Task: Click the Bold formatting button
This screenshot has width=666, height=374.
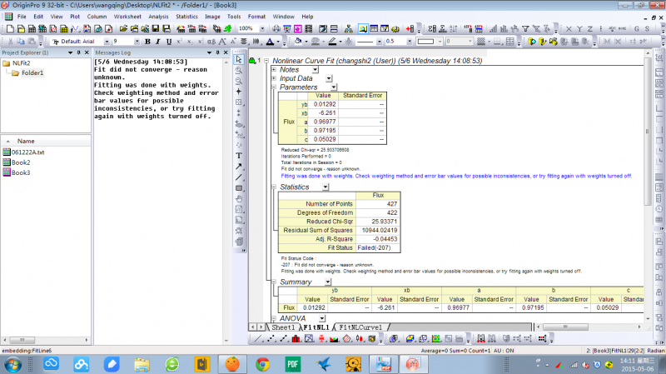Action: (147, 41)
